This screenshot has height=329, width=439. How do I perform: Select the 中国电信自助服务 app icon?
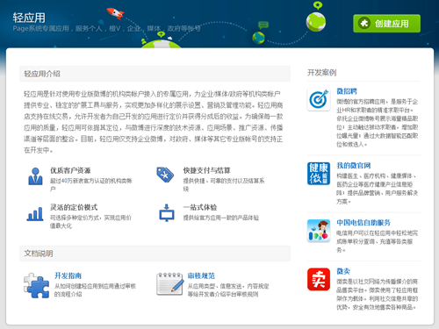(x=319, y=231)
